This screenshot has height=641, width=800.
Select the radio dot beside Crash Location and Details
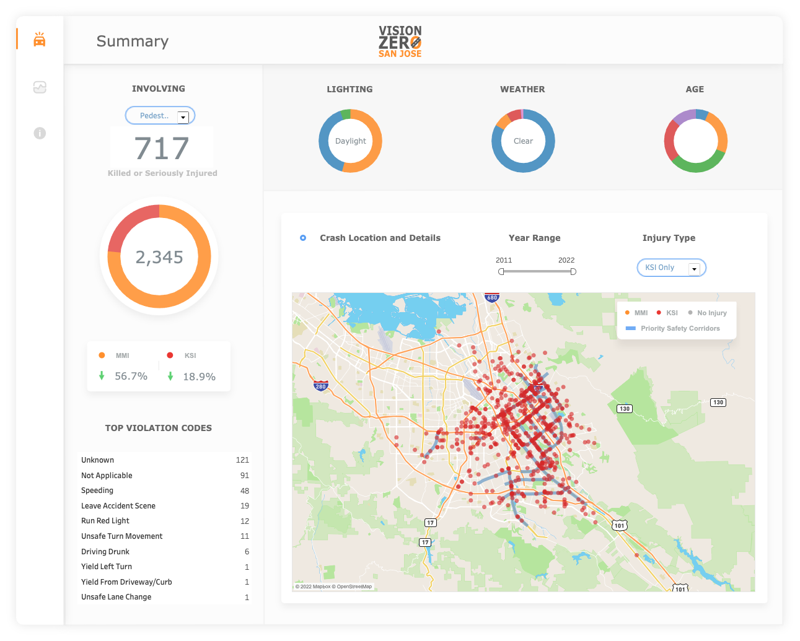point(303,238)
